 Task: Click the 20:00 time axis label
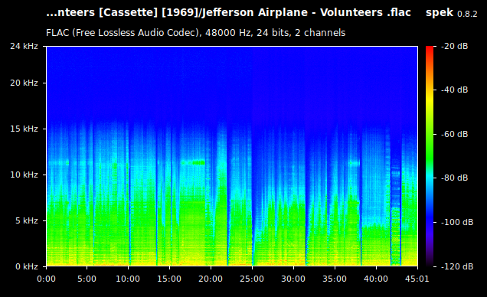coord(211,279)
